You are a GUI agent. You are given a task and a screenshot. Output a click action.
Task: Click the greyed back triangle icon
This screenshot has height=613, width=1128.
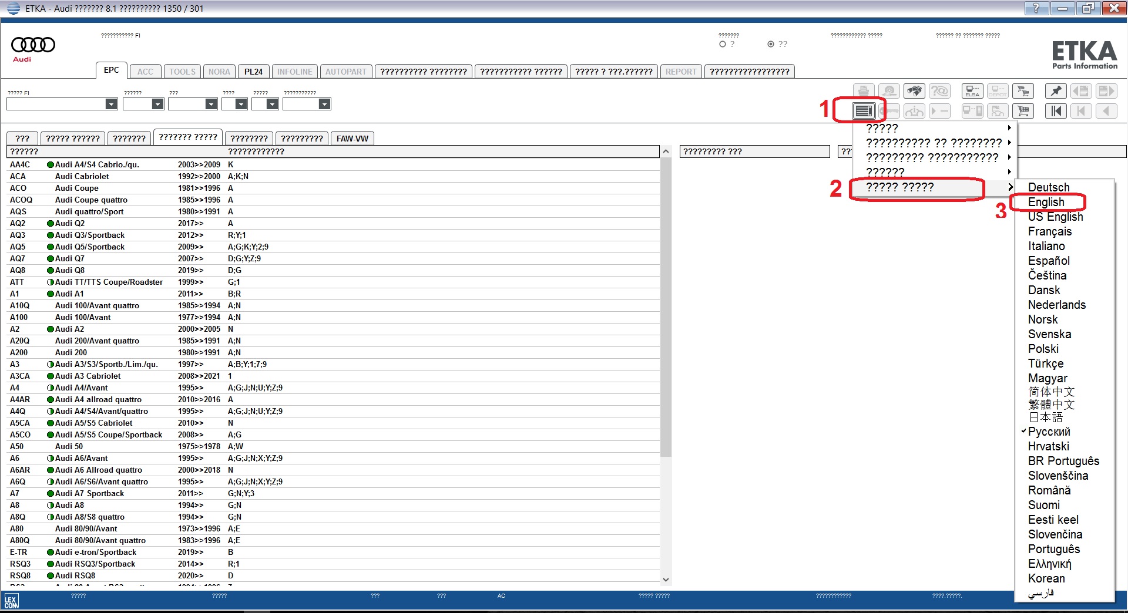click(x=1106, y=111)
